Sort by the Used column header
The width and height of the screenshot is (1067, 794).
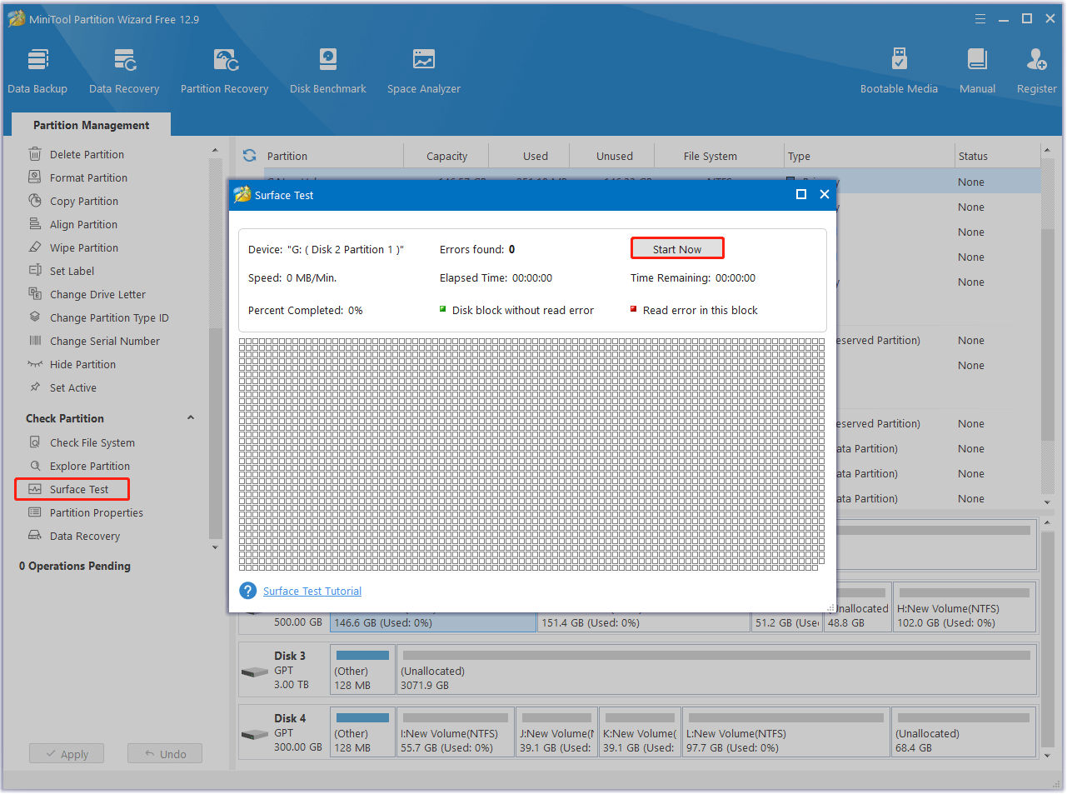536,156
